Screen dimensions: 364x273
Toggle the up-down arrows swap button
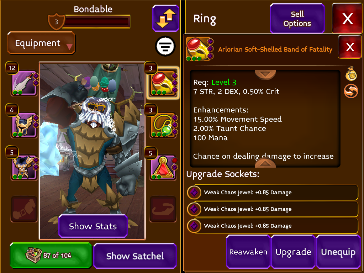pyautogui.click(x=166, y=18)
